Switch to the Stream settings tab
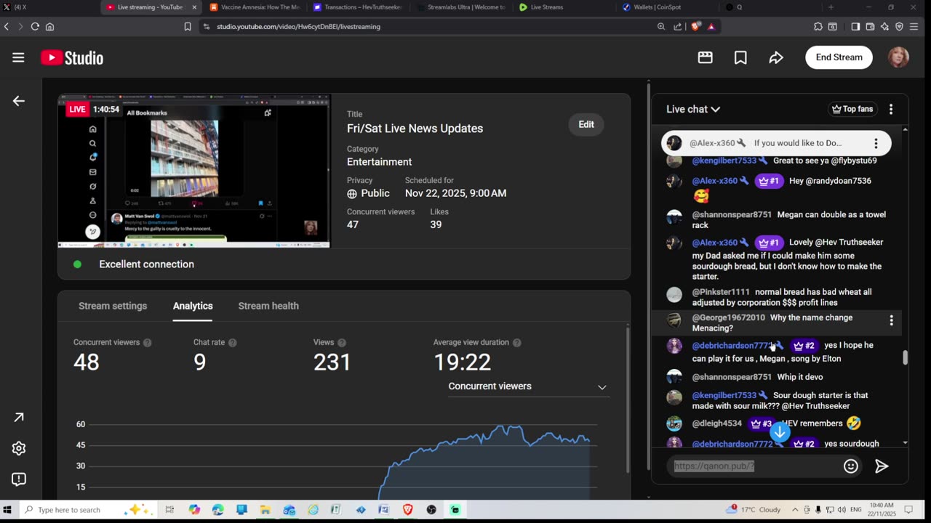 tap(113, 306)
